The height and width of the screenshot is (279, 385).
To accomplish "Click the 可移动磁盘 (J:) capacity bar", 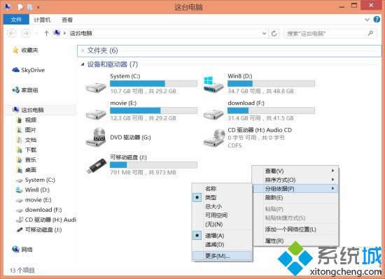I will point(153,165).
